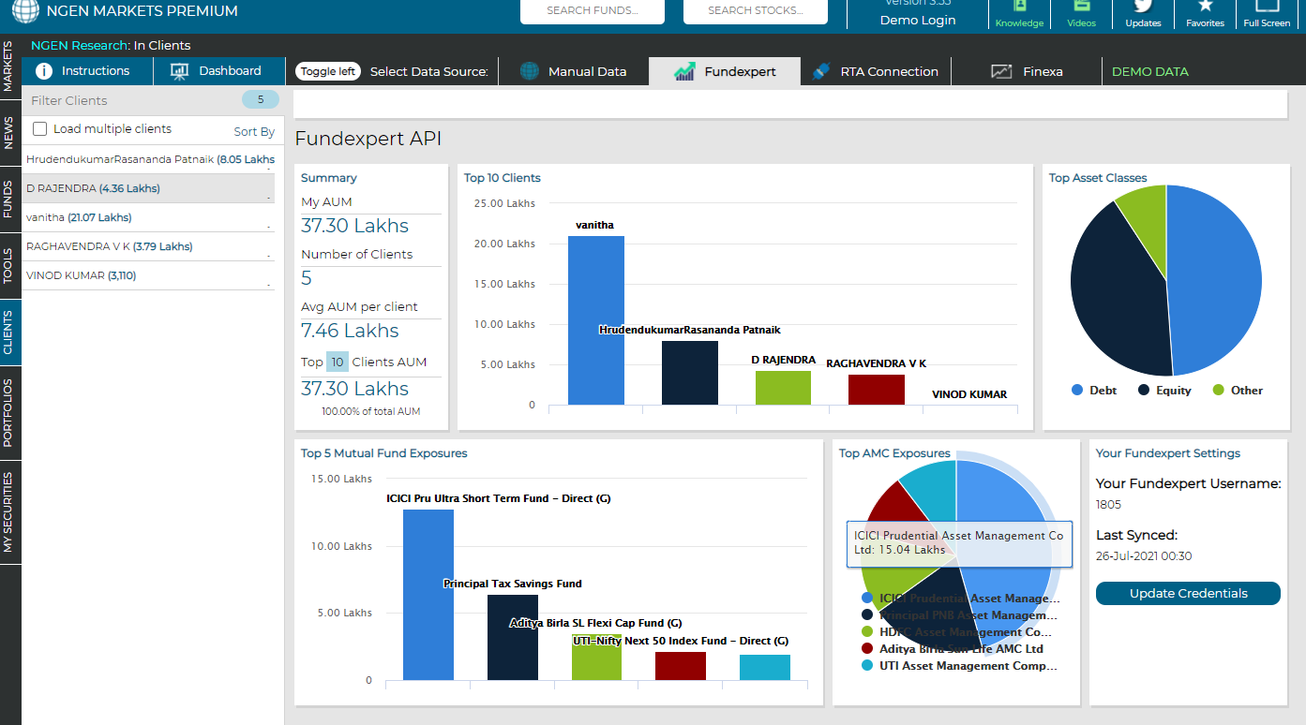The width and height of the screenshot is (1306, 725).
Task: Click the Videos icon
Action: pos(1081,7)
